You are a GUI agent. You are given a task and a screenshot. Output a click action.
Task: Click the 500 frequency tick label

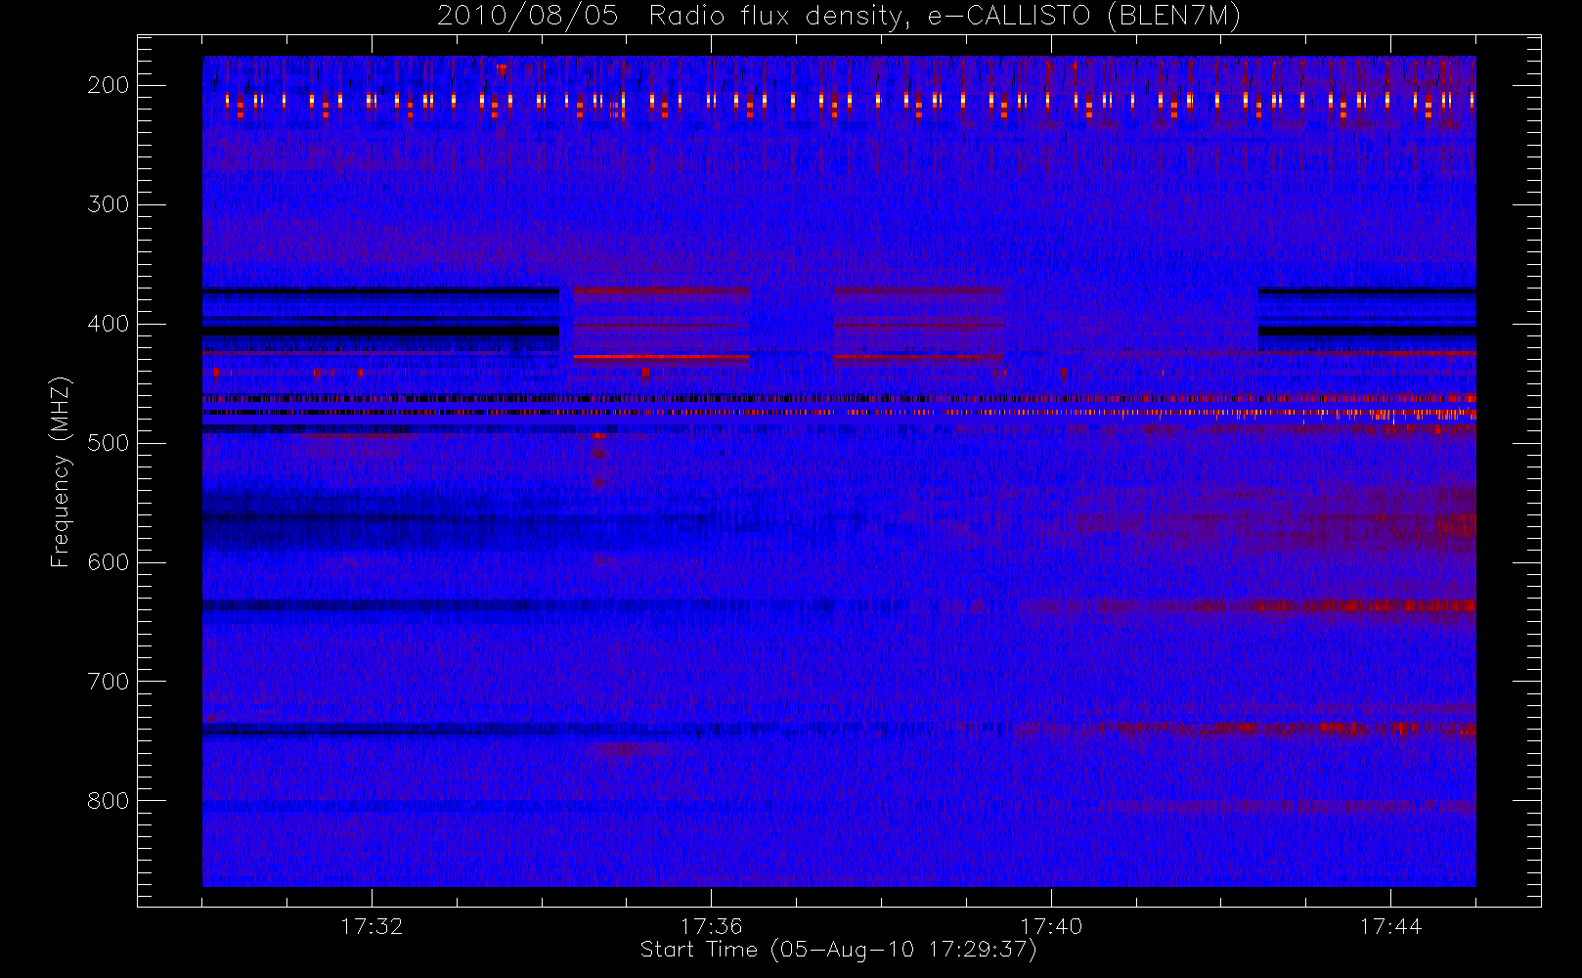tap(109, 443)
